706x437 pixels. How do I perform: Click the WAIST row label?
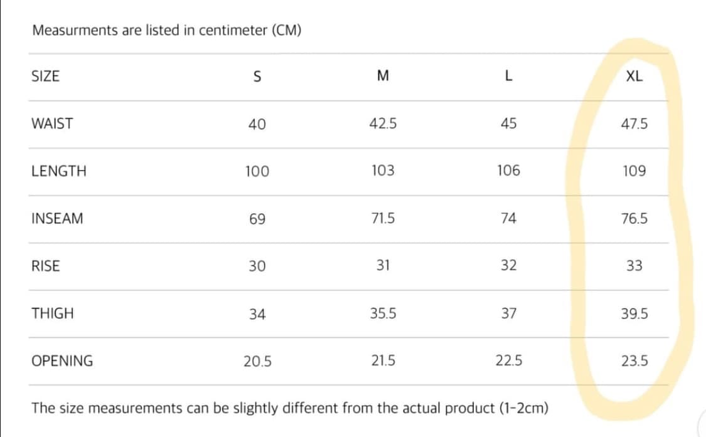[x=51, y=124]
